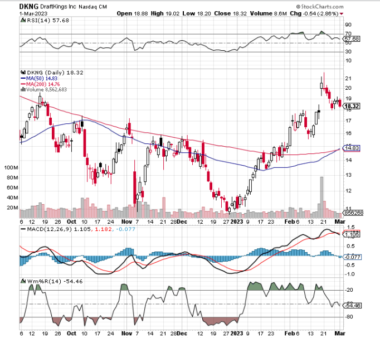380x338 pixels.
Task: Click the Nasdaq CM exchange label
Action: tap(93, 7)
